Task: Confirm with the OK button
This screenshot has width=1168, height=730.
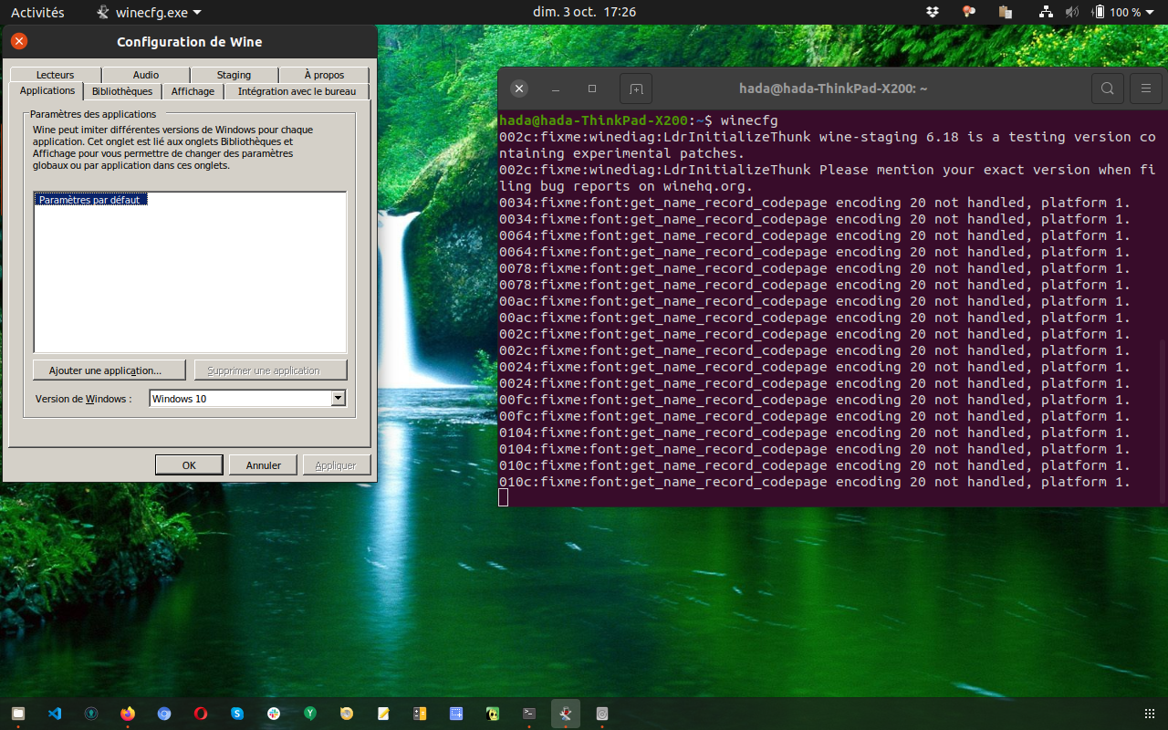Action: 189,464
